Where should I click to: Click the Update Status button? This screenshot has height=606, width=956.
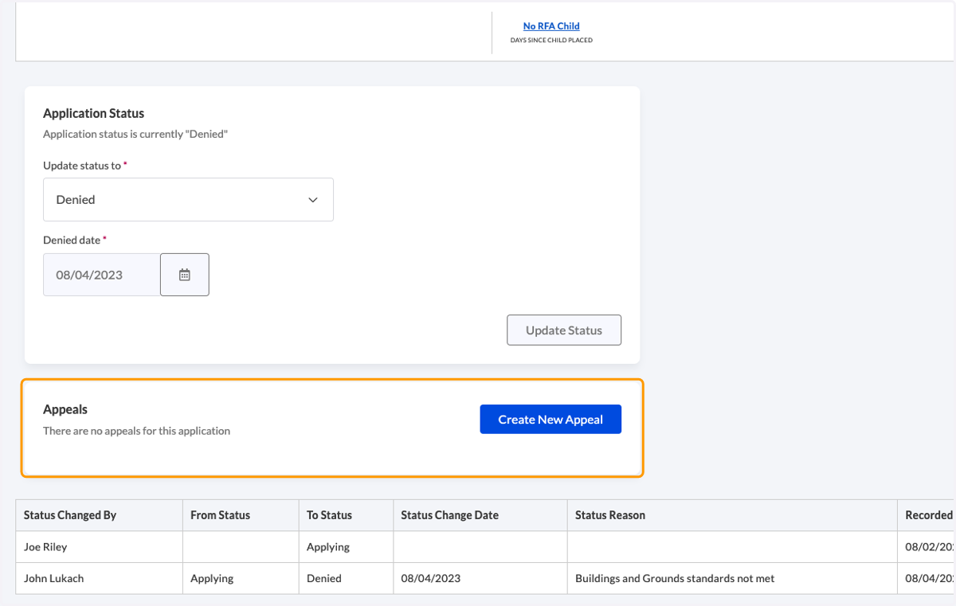[x=564, y=330]
